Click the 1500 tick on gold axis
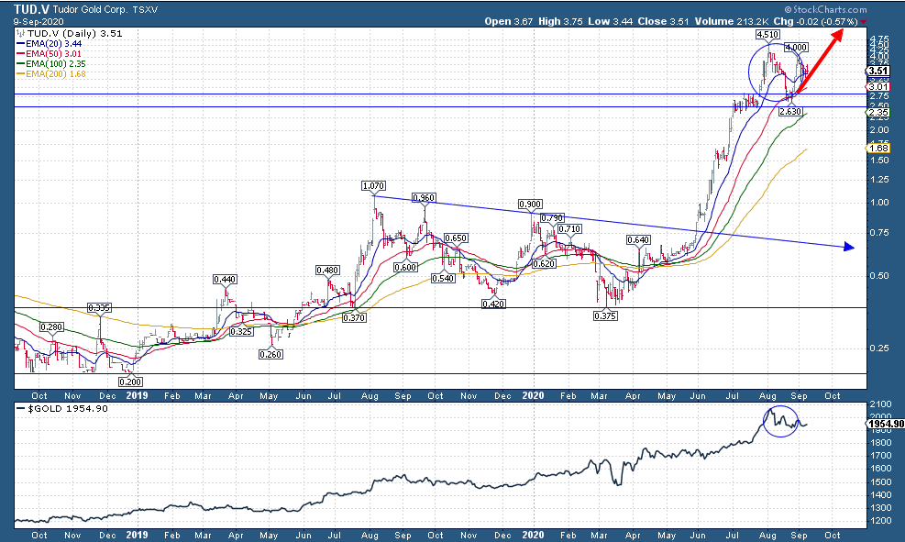Viewport: 905px width, 542px height. (879, 482)
